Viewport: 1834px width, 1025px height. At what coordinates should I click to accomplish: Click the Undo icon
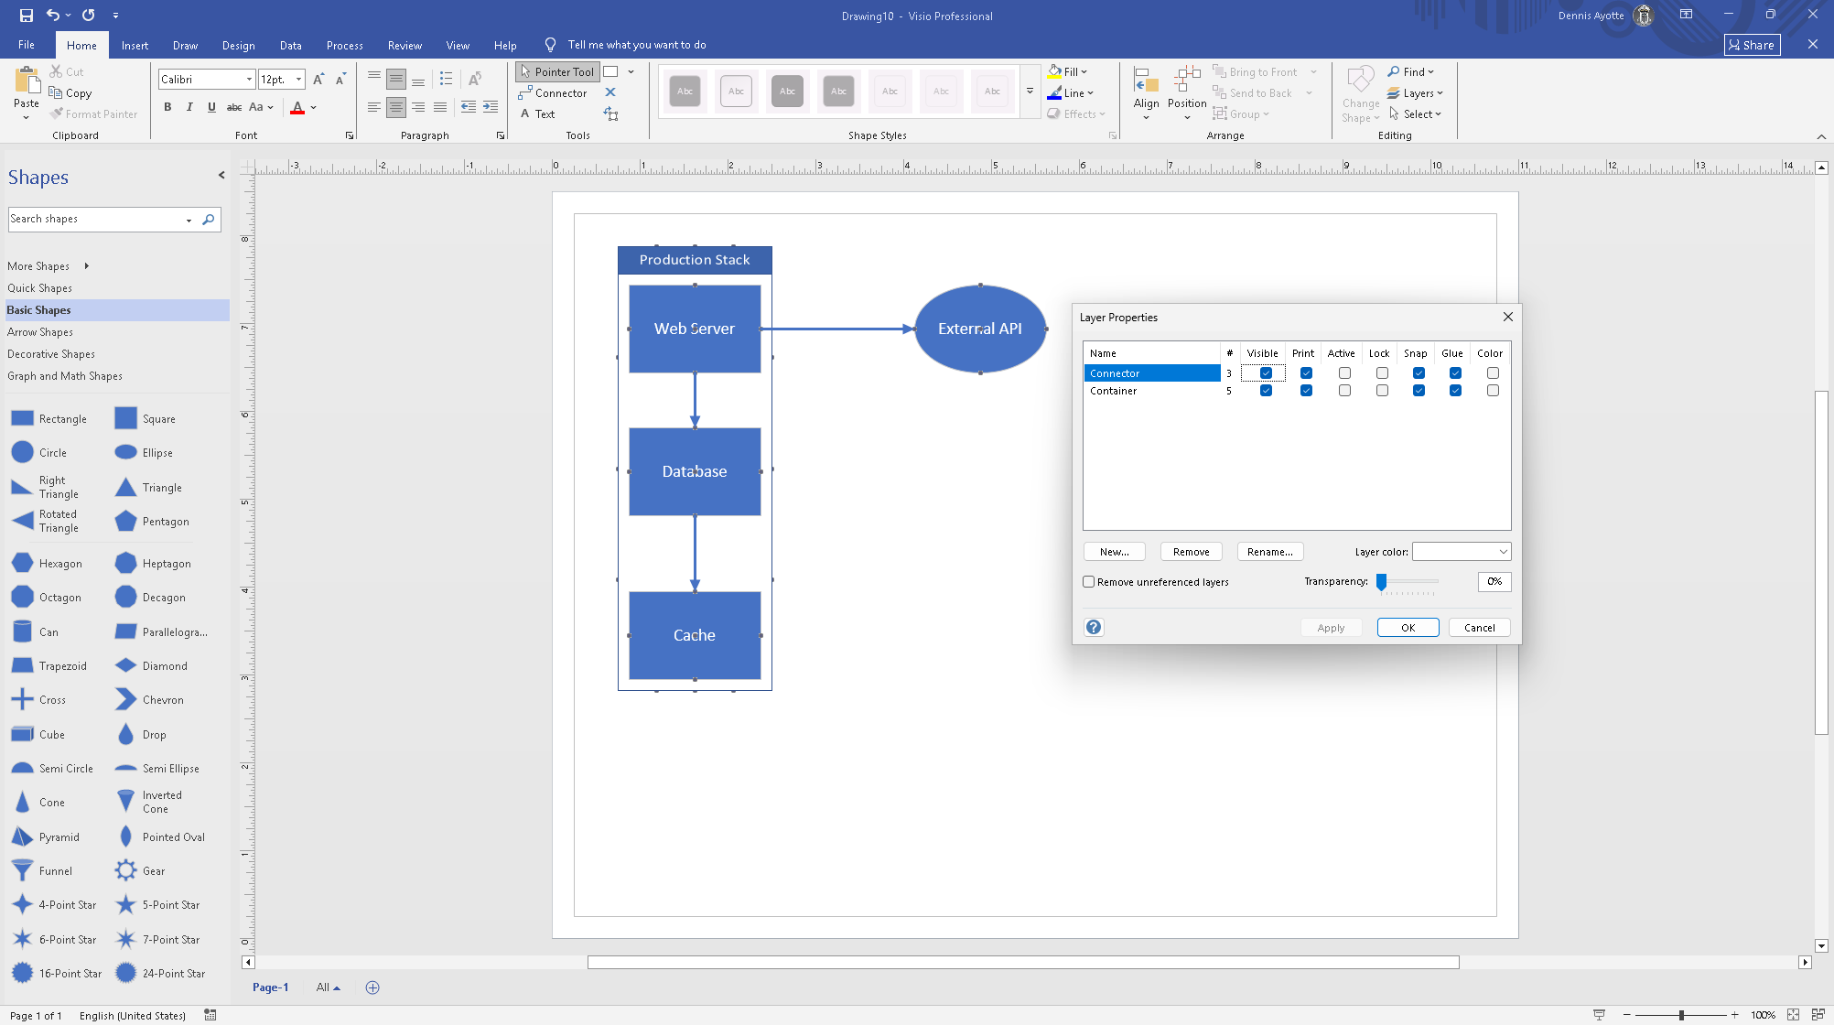tap(53, 15)
